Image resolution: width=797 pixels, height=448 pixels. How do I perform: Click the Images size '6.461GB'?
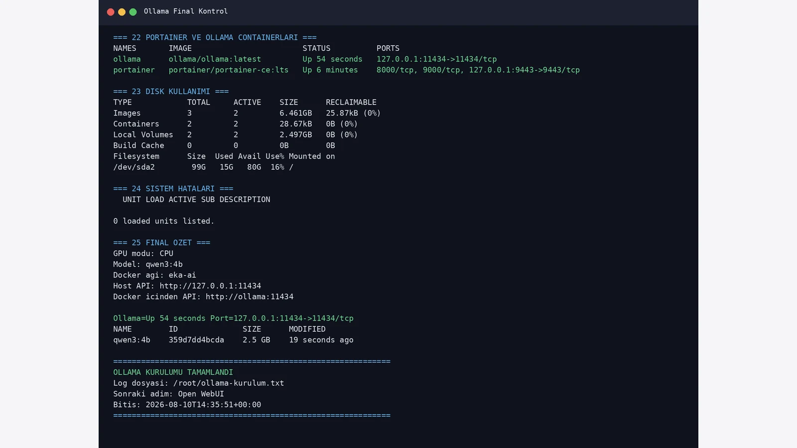coord(296,113)
